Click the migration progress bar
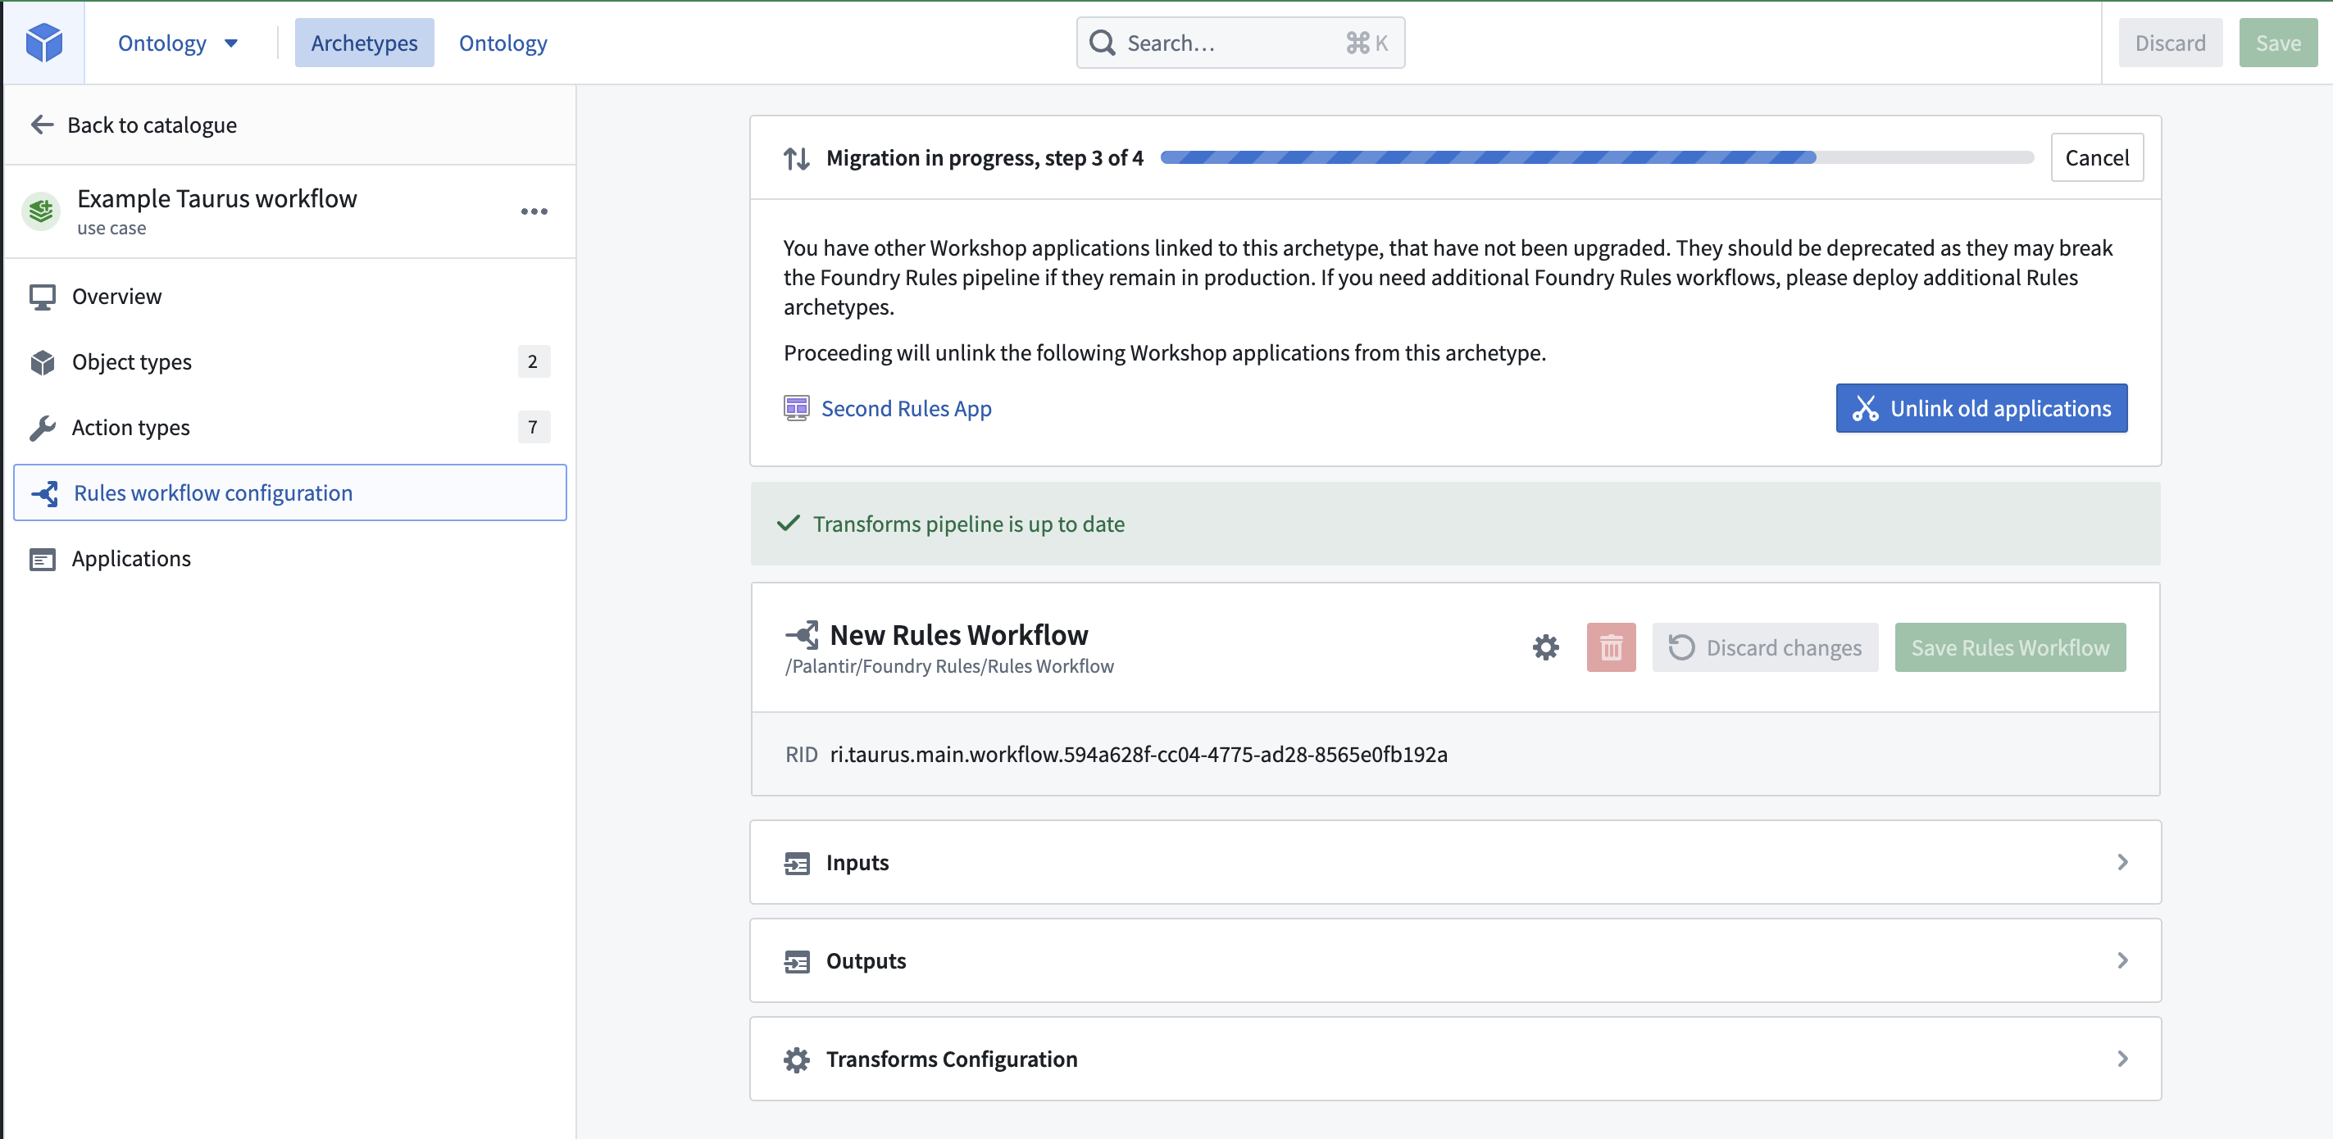 click(x=1597, y=157)
